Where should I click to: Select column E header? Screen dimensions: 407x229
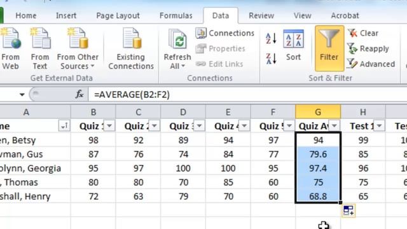click(228, 112)
